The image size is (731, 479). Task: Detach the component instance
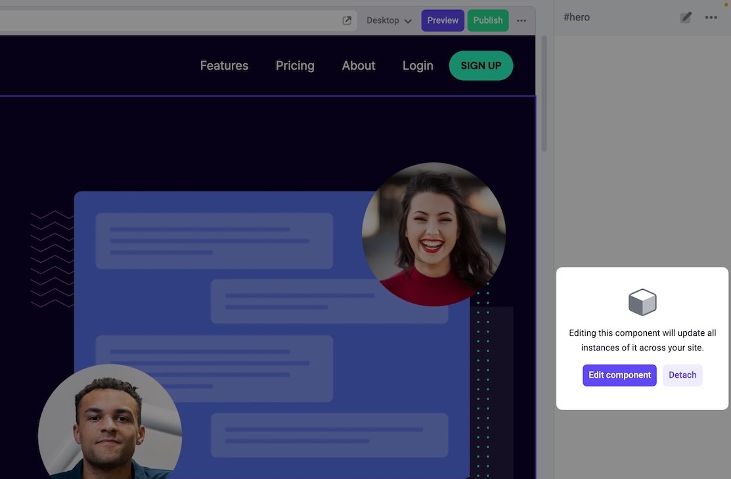pos(682,375)
